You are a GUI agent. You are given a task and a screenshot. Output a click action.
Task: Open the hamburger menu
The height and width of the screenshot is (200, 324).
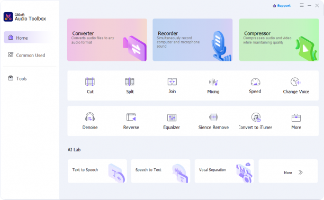[x=302, y=5]
